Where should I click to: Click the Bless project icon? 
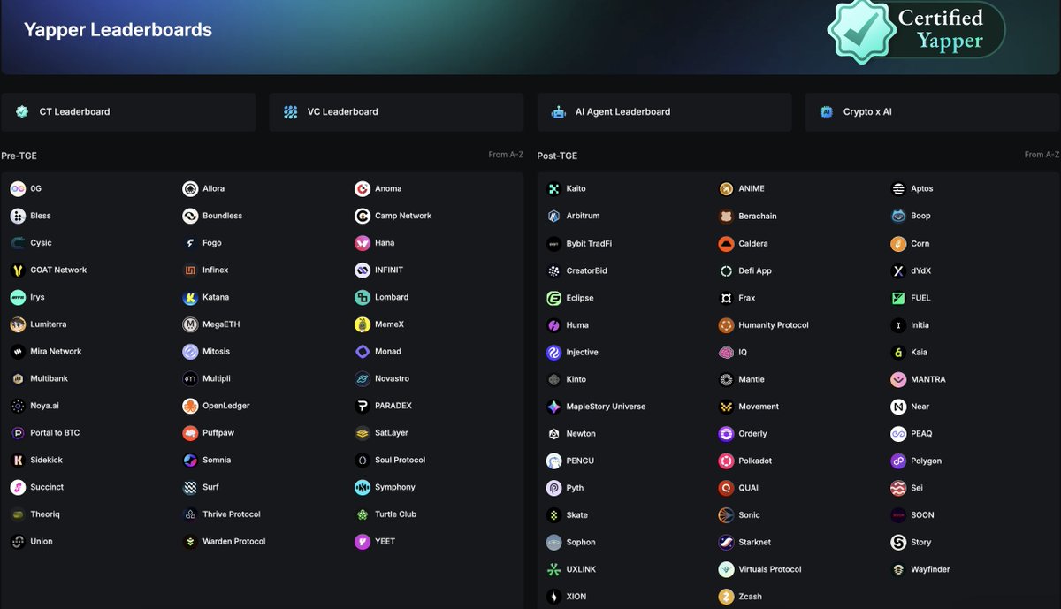(18, 216)
